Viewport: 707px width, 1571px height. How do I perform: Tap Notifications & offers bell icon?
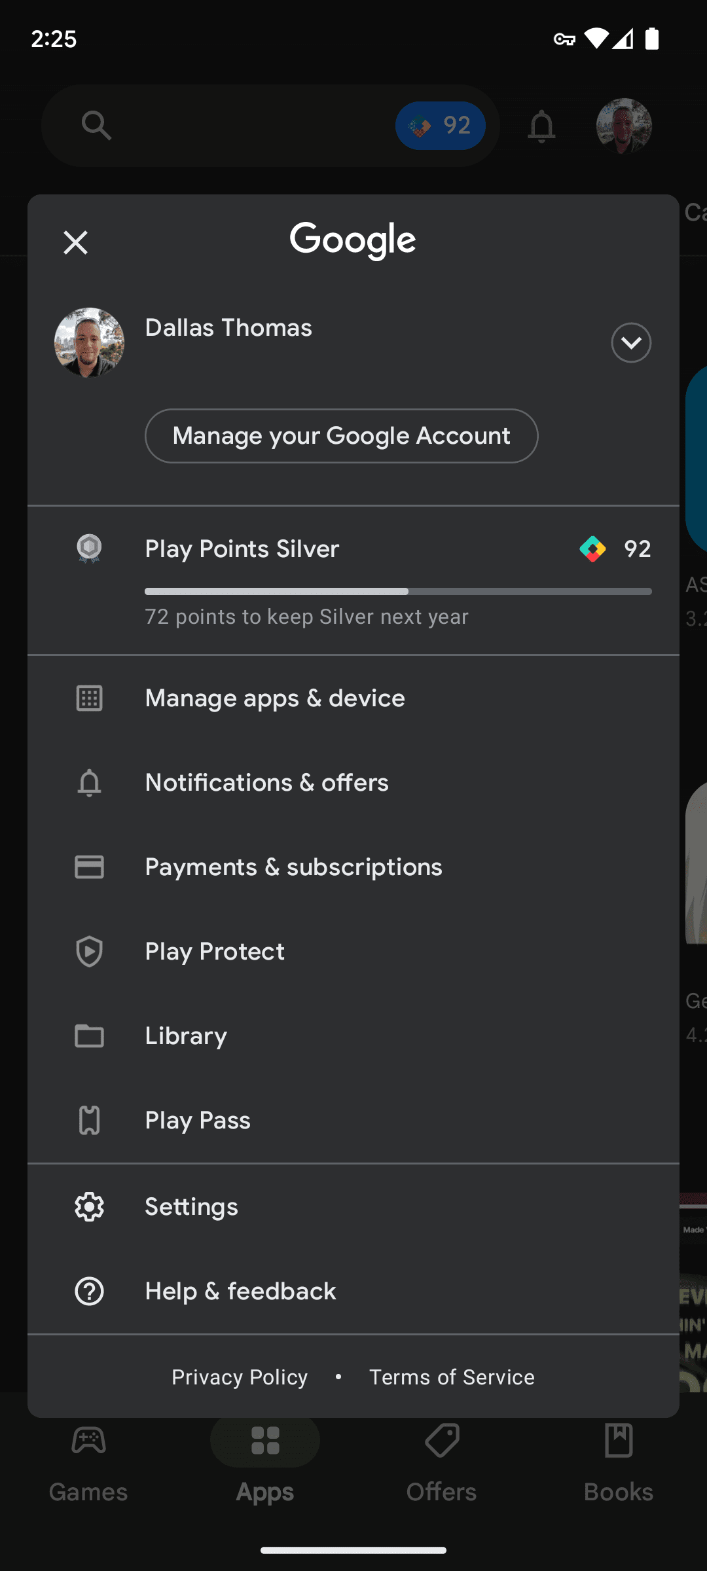click(x=89, y=783)
